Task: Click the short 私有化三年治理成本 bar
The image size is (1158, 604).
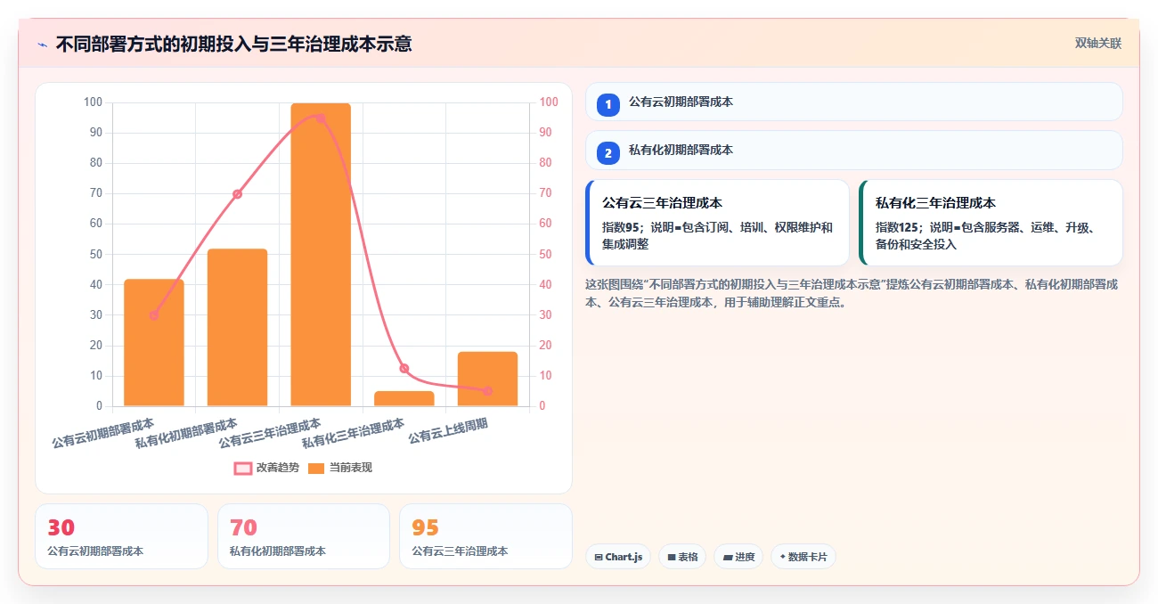Action: (404, 398)
